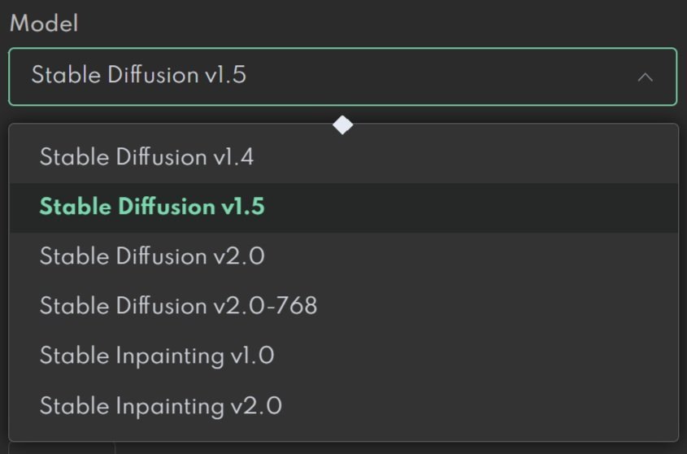687x454 pixels.
Task: Click the selected Stable Diffusion v1.5 field text
Action: pos(139,75)
